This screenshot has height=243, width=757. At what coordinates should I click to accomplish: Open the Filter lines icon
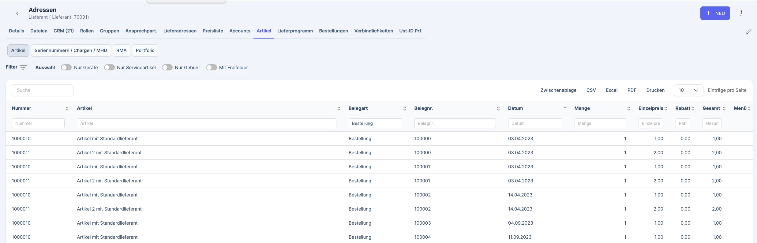pyautogui.click(x=23, y=67)
